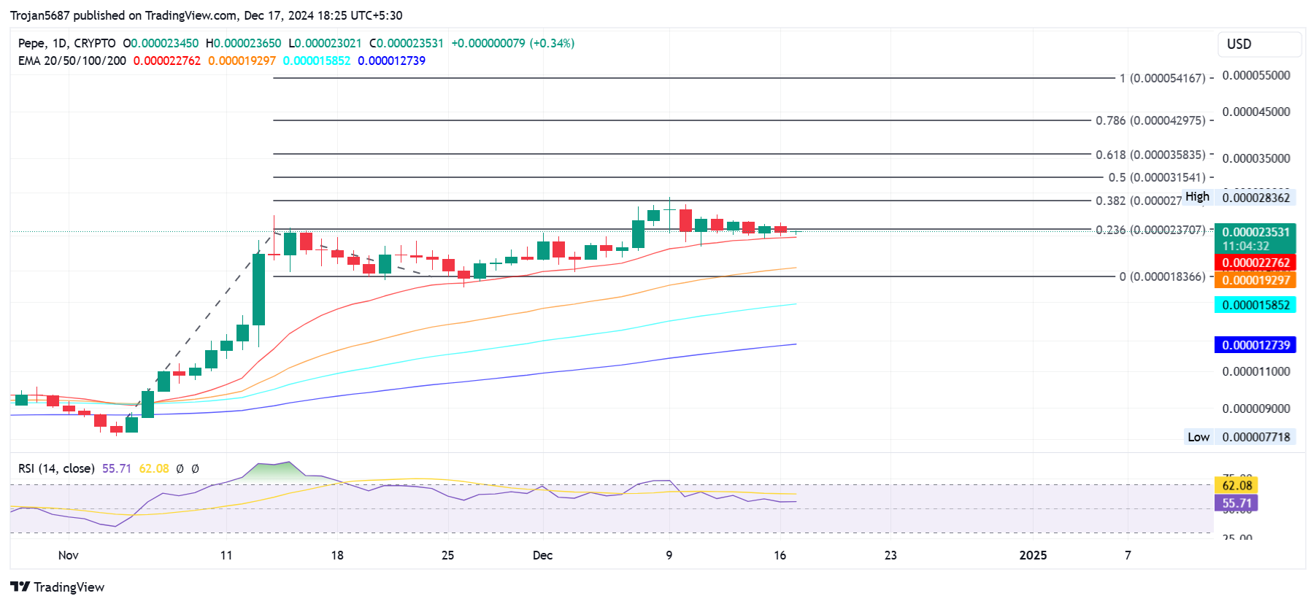Click the 18 date on time axis
This screenshot has height=604, width=1316.
click(337, 555)
